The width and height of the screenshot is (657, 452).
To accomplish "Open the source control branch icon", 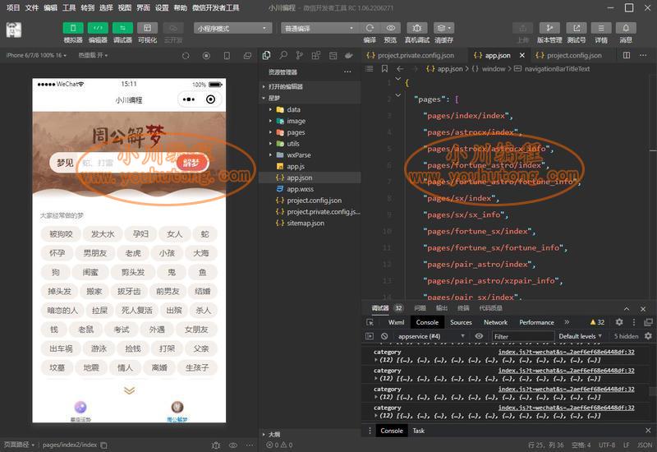I will tap(299, 55).
